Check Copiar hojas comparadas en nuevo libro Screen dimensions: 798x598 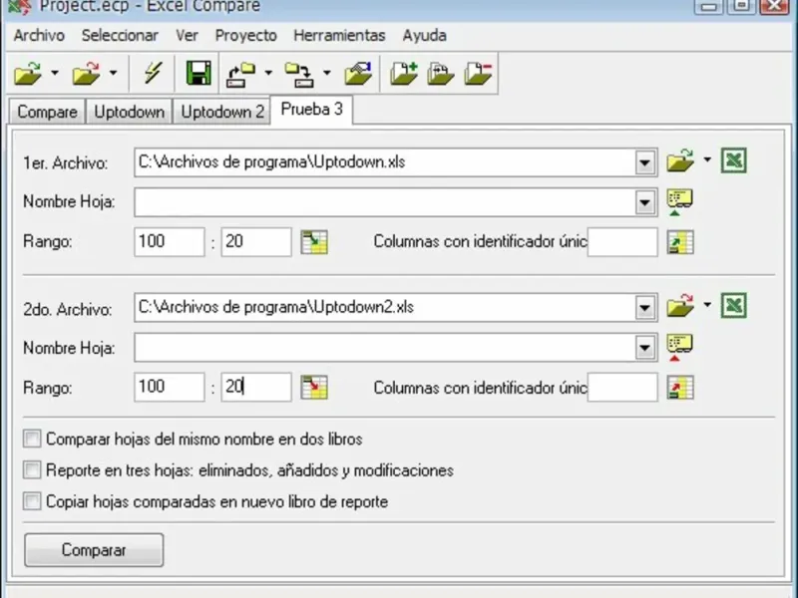tap(32, 501)
